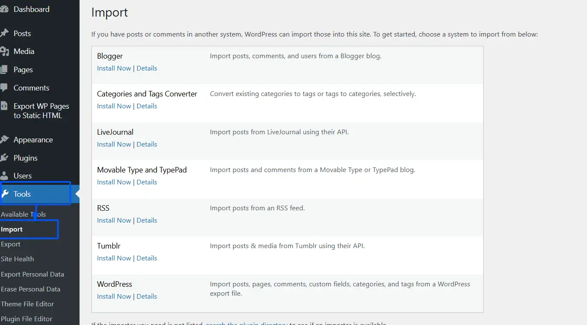Open the Dashboard menu
Screen dimensions: 587x325
click(31, 9)
